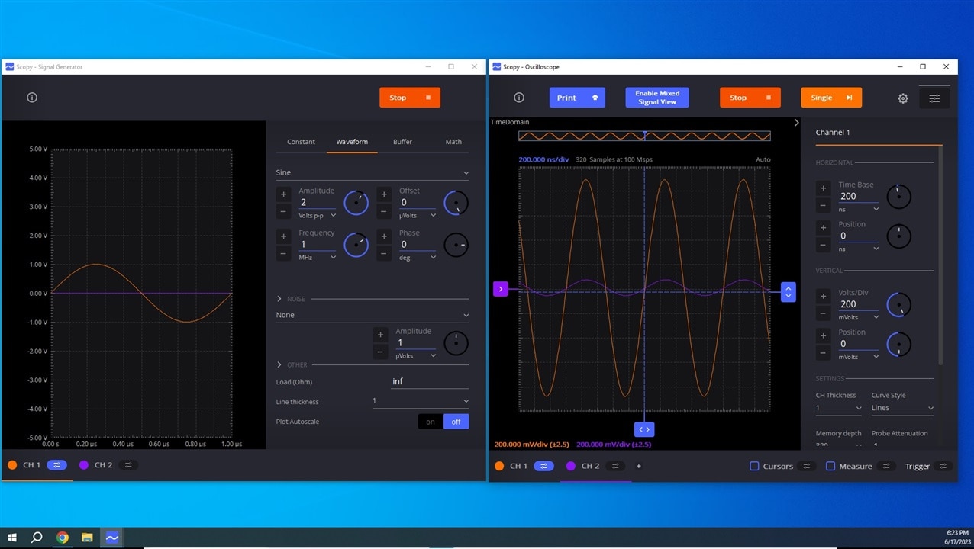The width and height of the screenshot is (974, 549).
Task: Open Oscilloscope sliders menu icon
Action: point(934,98)
